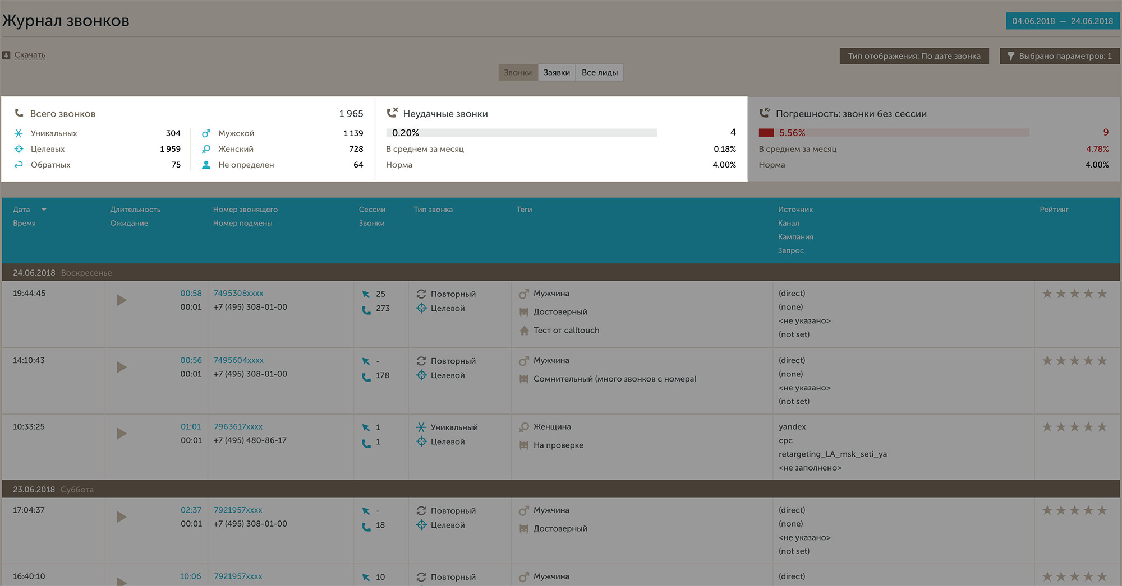Rate the 19:44:45 call five stars
This screenshot has height=586, width=1122.
[1102, 294]
